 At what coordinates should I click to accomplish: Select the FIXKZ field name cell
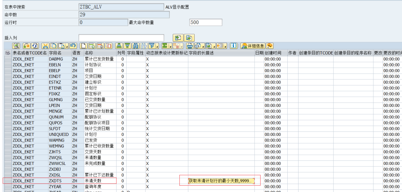(60, 94)
